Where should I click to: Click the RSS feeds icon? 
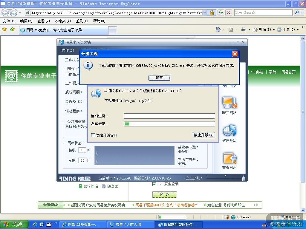click(231, 30)
